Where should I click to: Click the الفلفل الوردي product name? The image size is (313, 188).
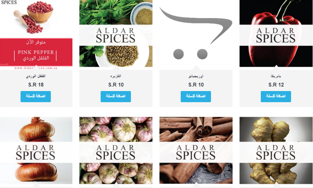point(36,76)
